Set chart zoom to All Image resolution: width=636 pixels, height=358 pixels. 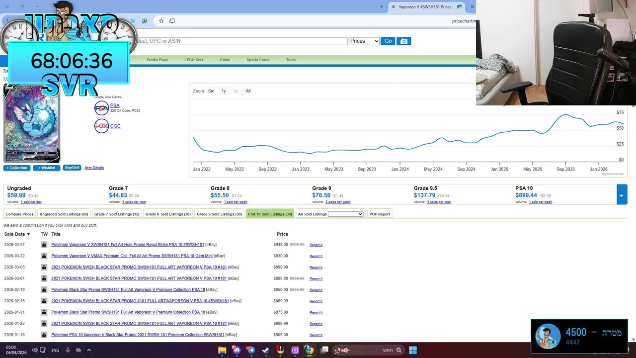point(248,91)
